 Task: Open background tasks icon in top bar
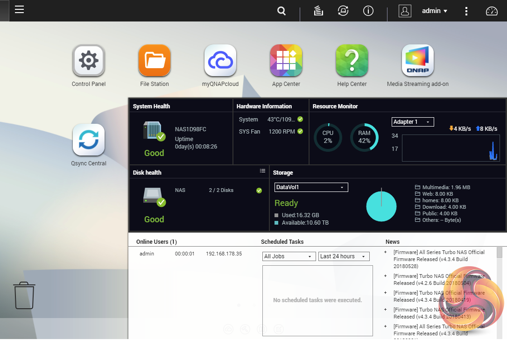319,11
